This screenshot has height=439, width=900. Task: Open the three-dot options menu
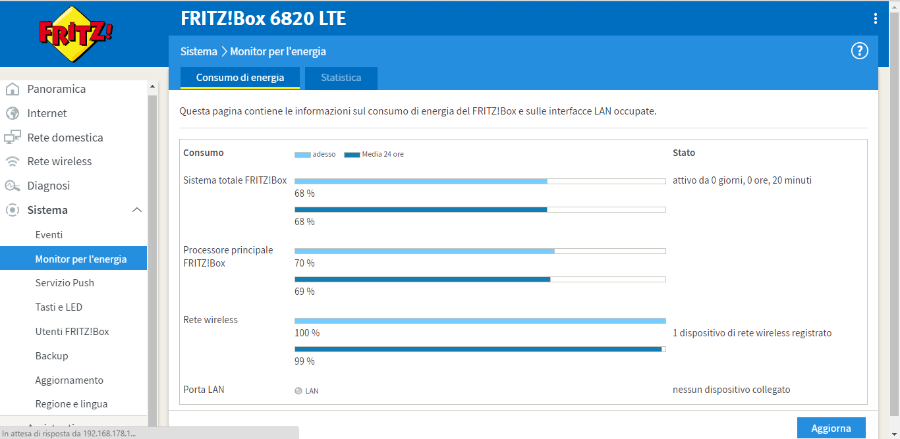pyautogui.click(x=875, y=18)
